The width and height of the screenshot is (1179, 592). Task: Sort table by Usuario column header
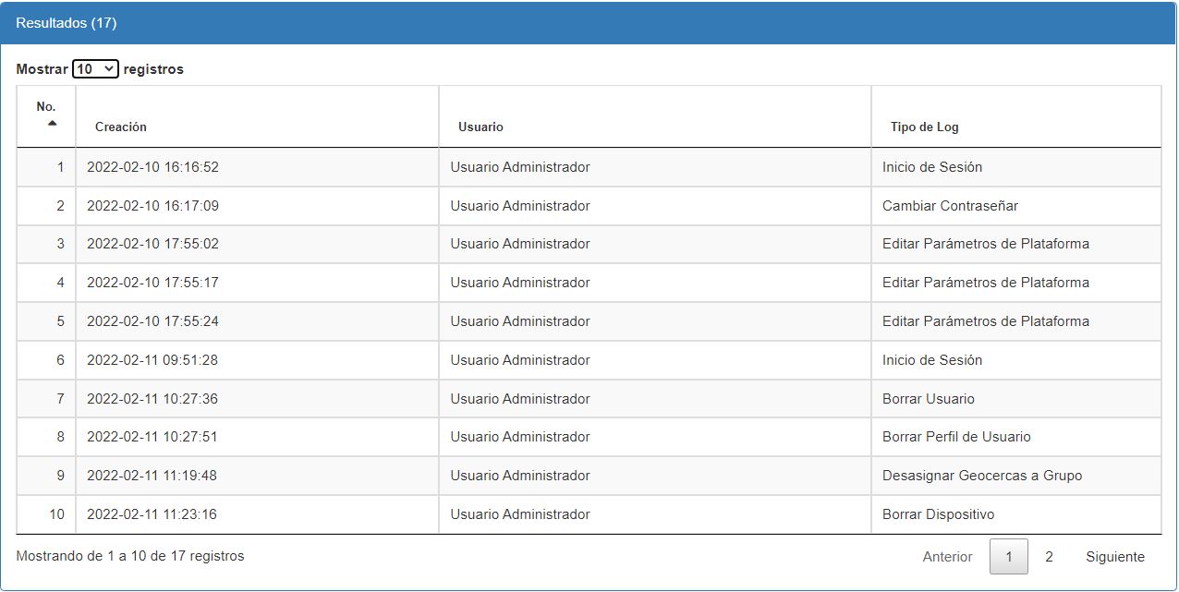click(x=480, y=127)
